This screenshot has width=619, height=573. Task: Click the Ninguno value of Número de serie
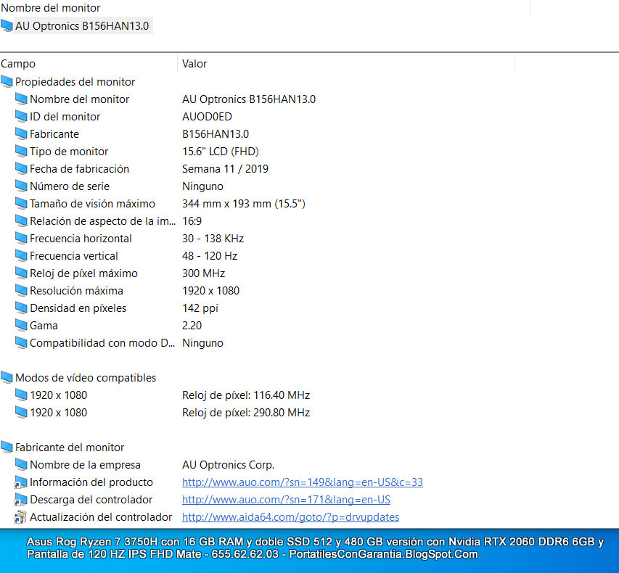[x=202, y=186]
